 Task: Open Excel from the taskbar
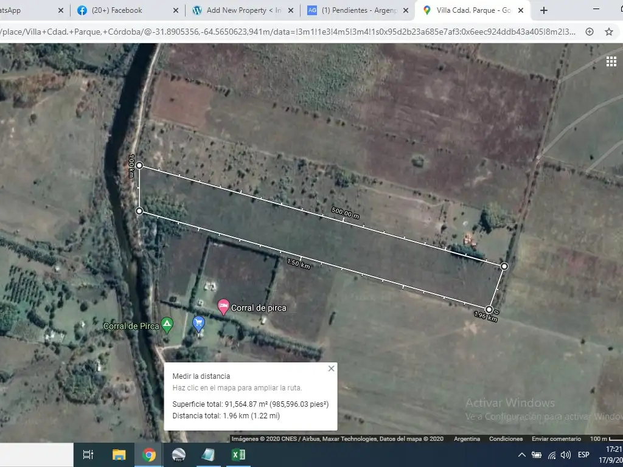(x=238, y=455)
